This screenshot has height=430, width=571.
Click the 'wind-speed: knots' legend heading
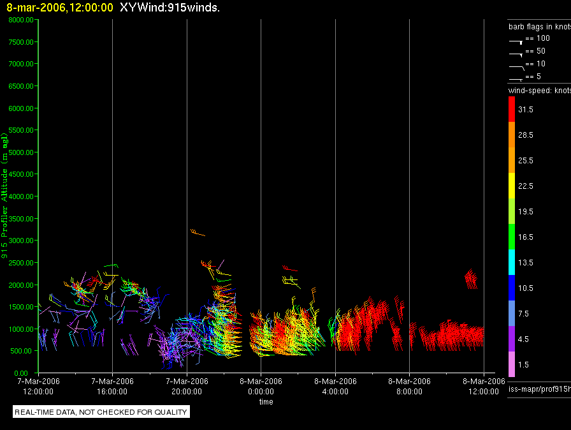(x=540, y=91)
